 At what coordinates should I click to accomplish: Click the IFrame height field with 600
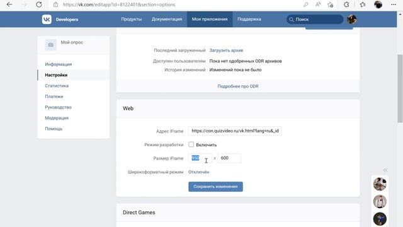pyautogui.click(x=229, y=158)
